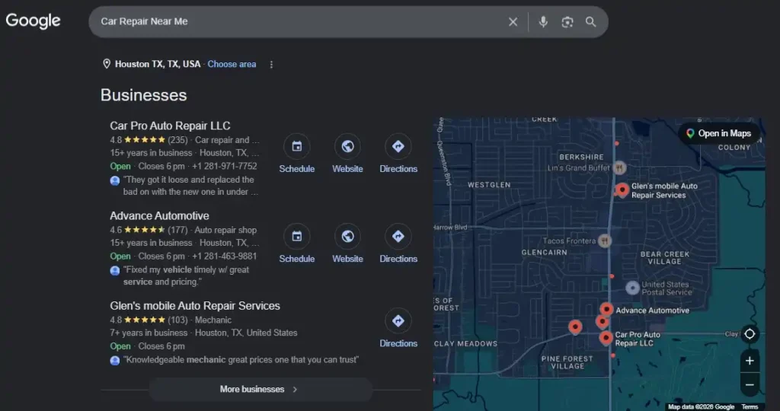Click review "They got it loose and replaced"
The width and height of the screenshot is (780, 411).
(x=191, y=186)
